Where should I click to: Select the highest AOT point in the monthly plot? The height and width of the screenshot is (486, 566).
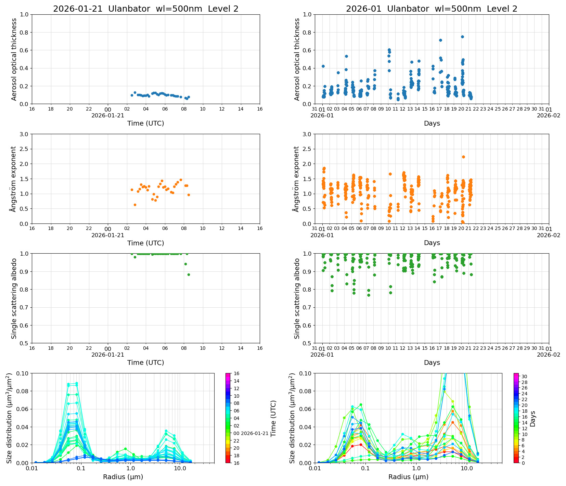pos(462,37)
